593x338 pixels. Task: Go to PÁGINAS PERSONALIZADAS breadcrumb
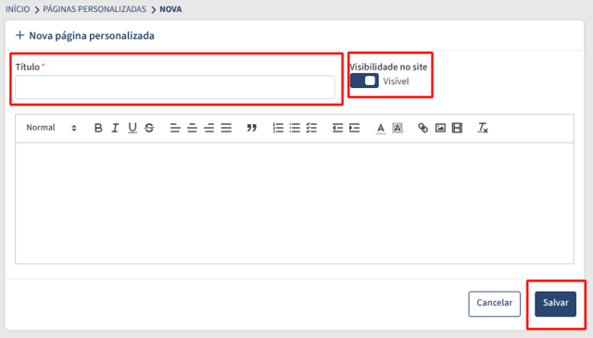click(x=95, y=9)
